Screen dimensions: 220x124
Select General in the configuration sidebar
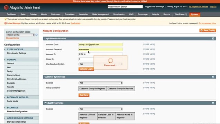10,63
